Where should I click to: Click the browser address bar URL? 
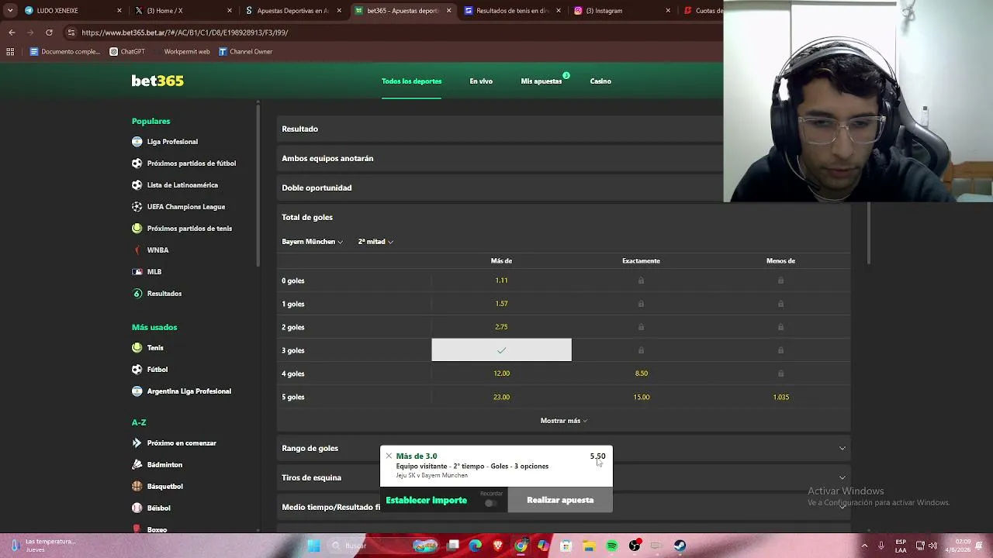185,33
